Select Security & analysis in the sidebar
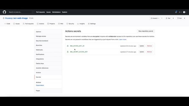Viewport: 189px width, 106px height. pyautogui.click(x=48, y=41)
